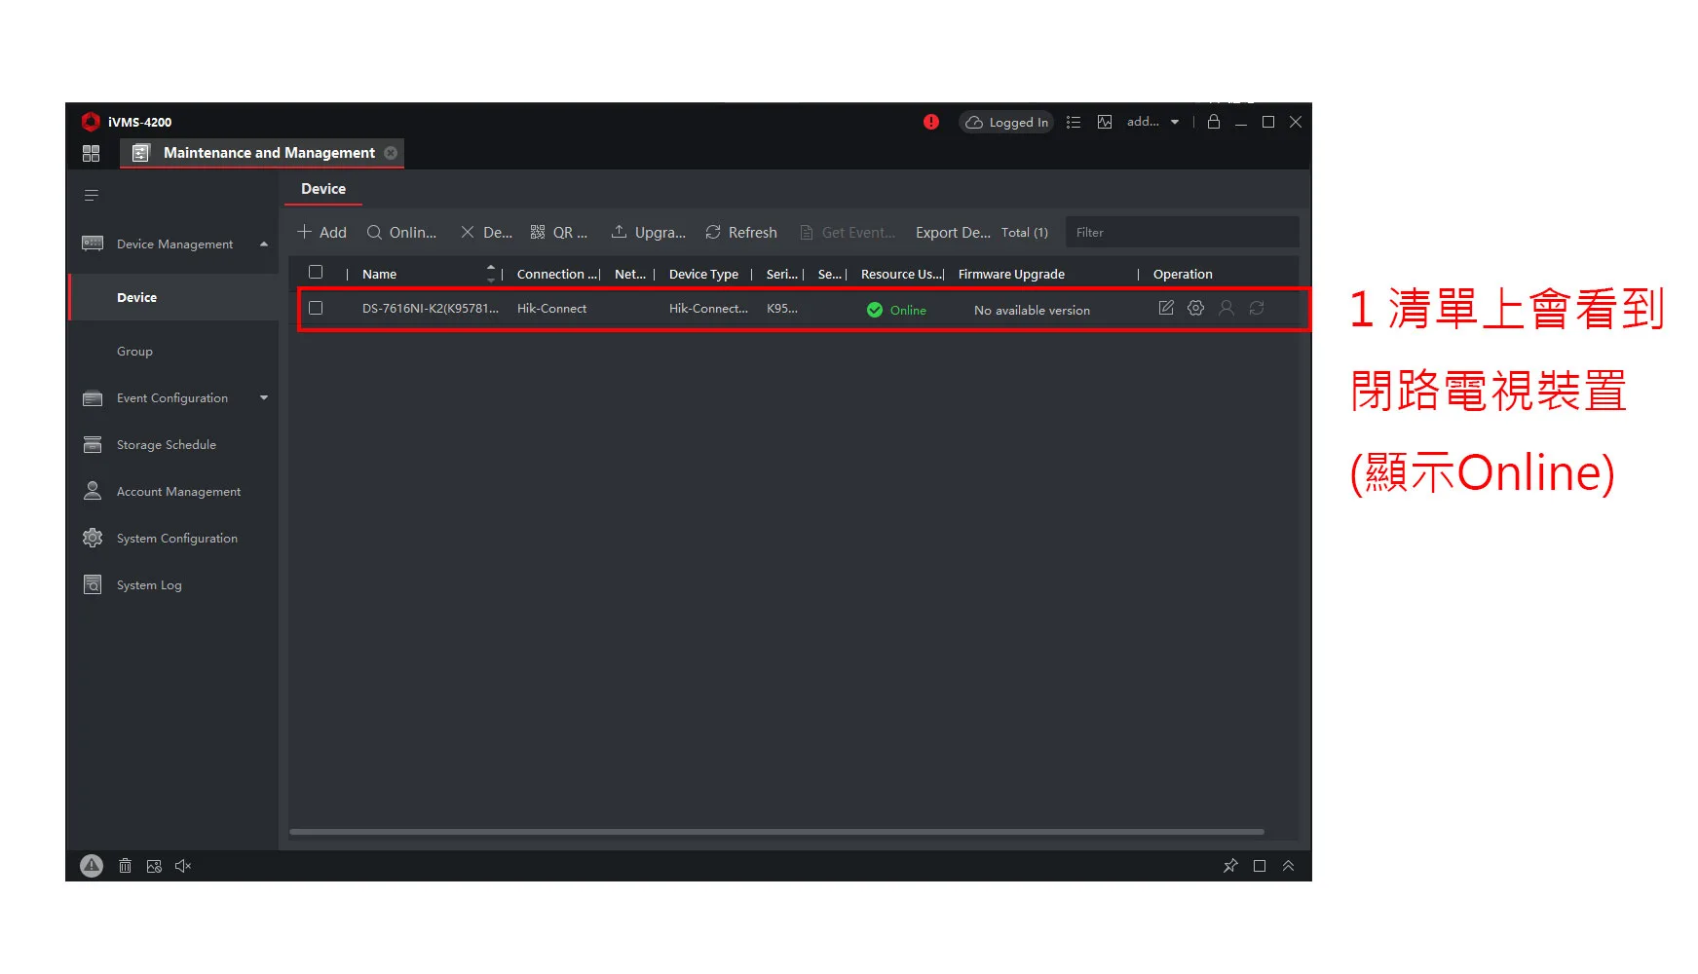Click the square window icon in the bottom bar
Screen dimensions: 1698x974
tap(1260, 866)
